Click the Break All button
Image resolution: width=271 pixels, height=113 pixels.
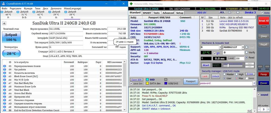(x=264, y=21)
